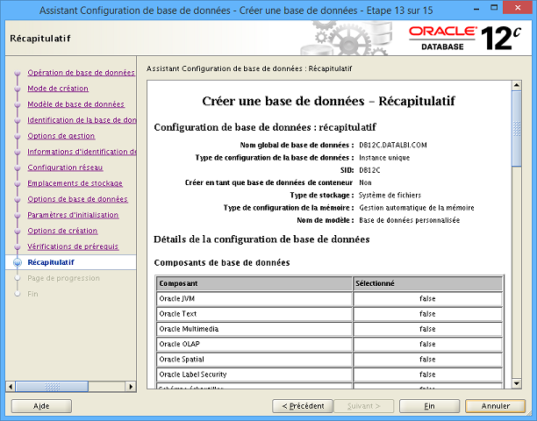The image size is (537, 421).
Task: Open Options de base de données step
Action: pos(77,199)
